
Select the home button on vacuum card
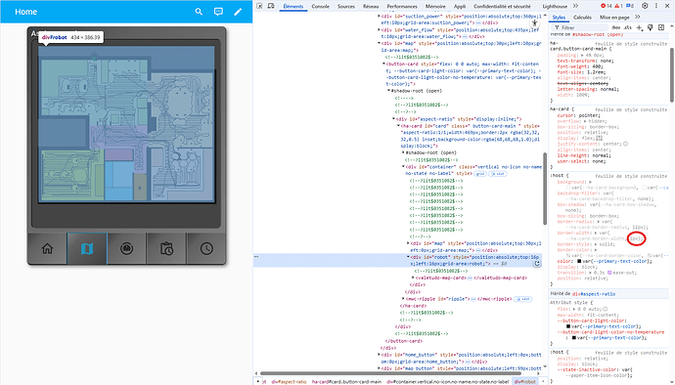pyautogui.click(x=47, y=248)
